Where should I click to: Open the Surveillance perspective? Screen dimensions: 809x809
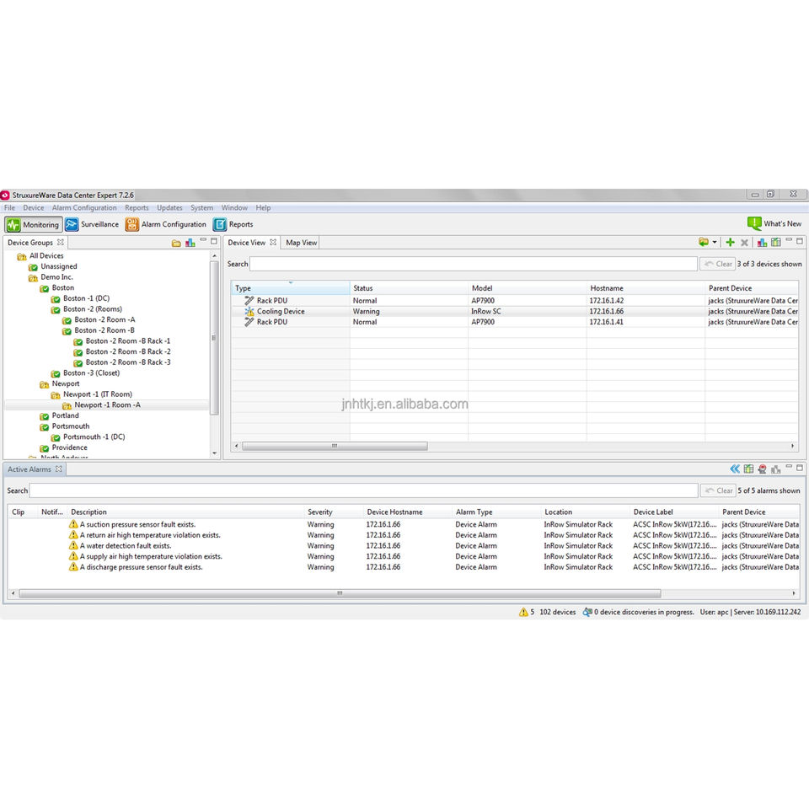click(x=93, y=224)
